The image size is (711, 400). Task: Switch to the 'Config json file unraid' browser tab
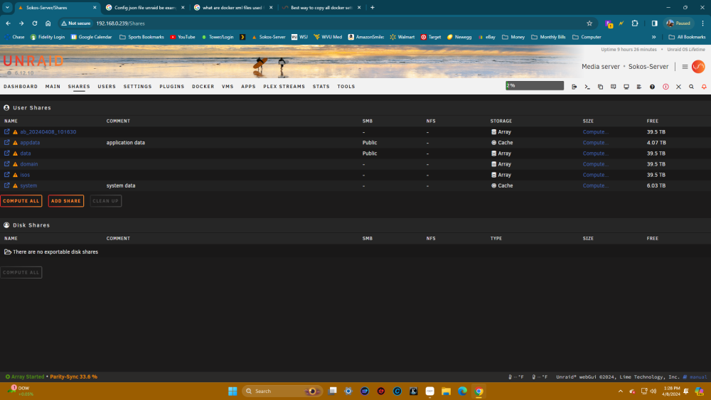click(x=144, y=8)
